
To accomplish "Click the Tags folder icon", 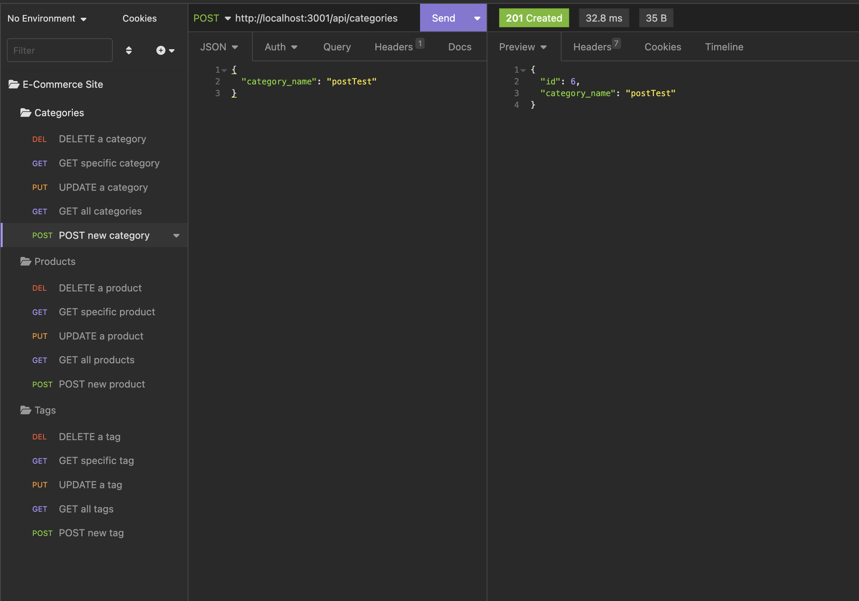I will tap(25, 410).
